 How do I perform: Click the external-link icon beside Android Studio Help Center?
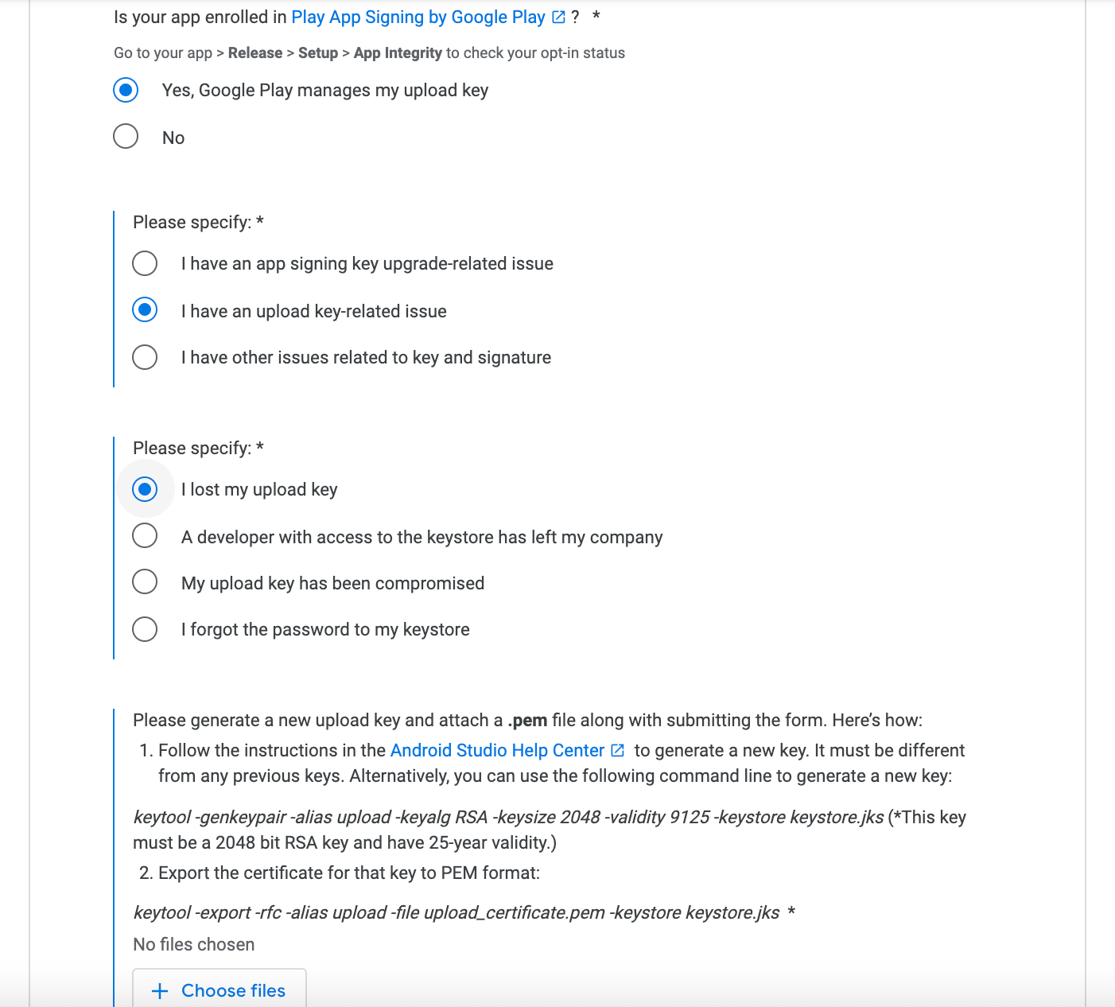pos(618,749)
